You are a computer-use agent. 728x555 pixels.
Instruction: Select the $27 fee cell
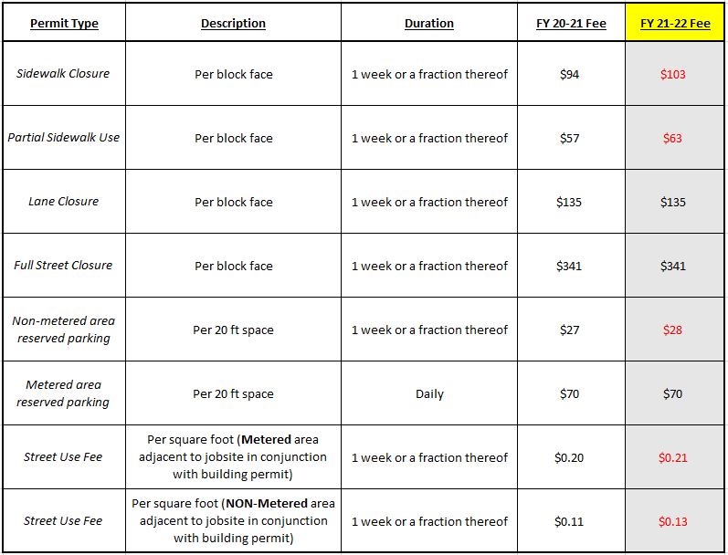[x=570, y=330]
